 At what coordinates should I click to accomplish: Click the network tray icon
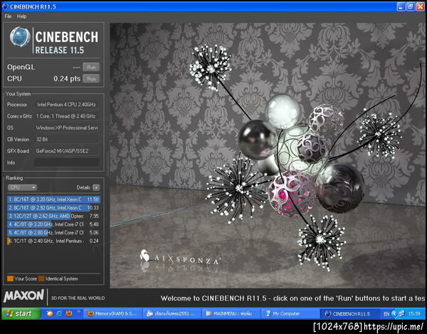[401, 314]
